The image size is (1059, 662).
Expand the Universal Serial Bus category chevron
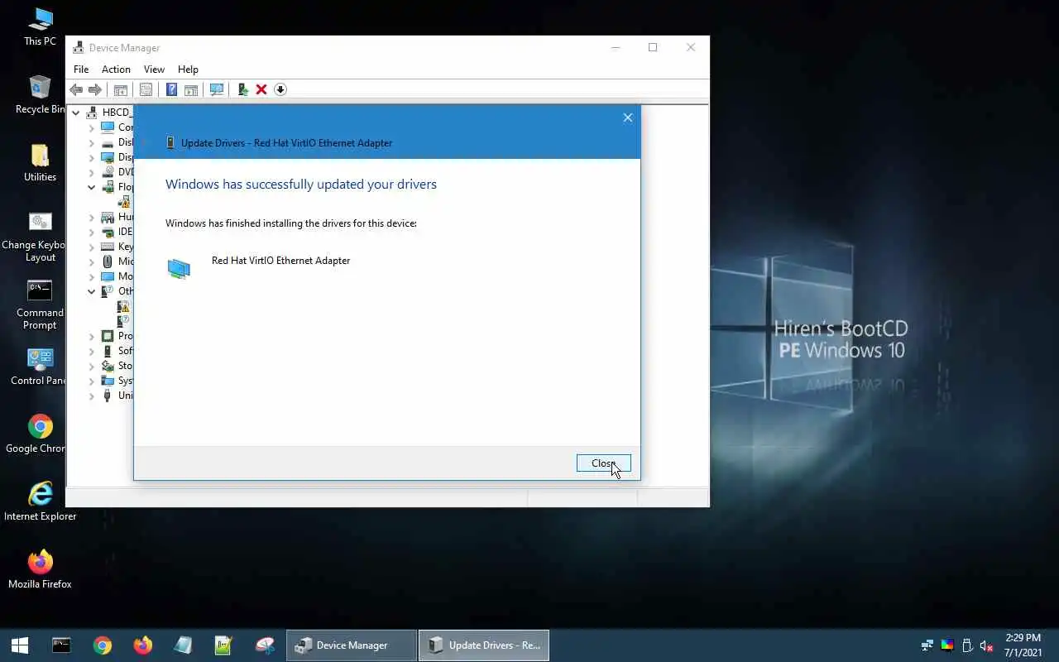tap(92, 396)
